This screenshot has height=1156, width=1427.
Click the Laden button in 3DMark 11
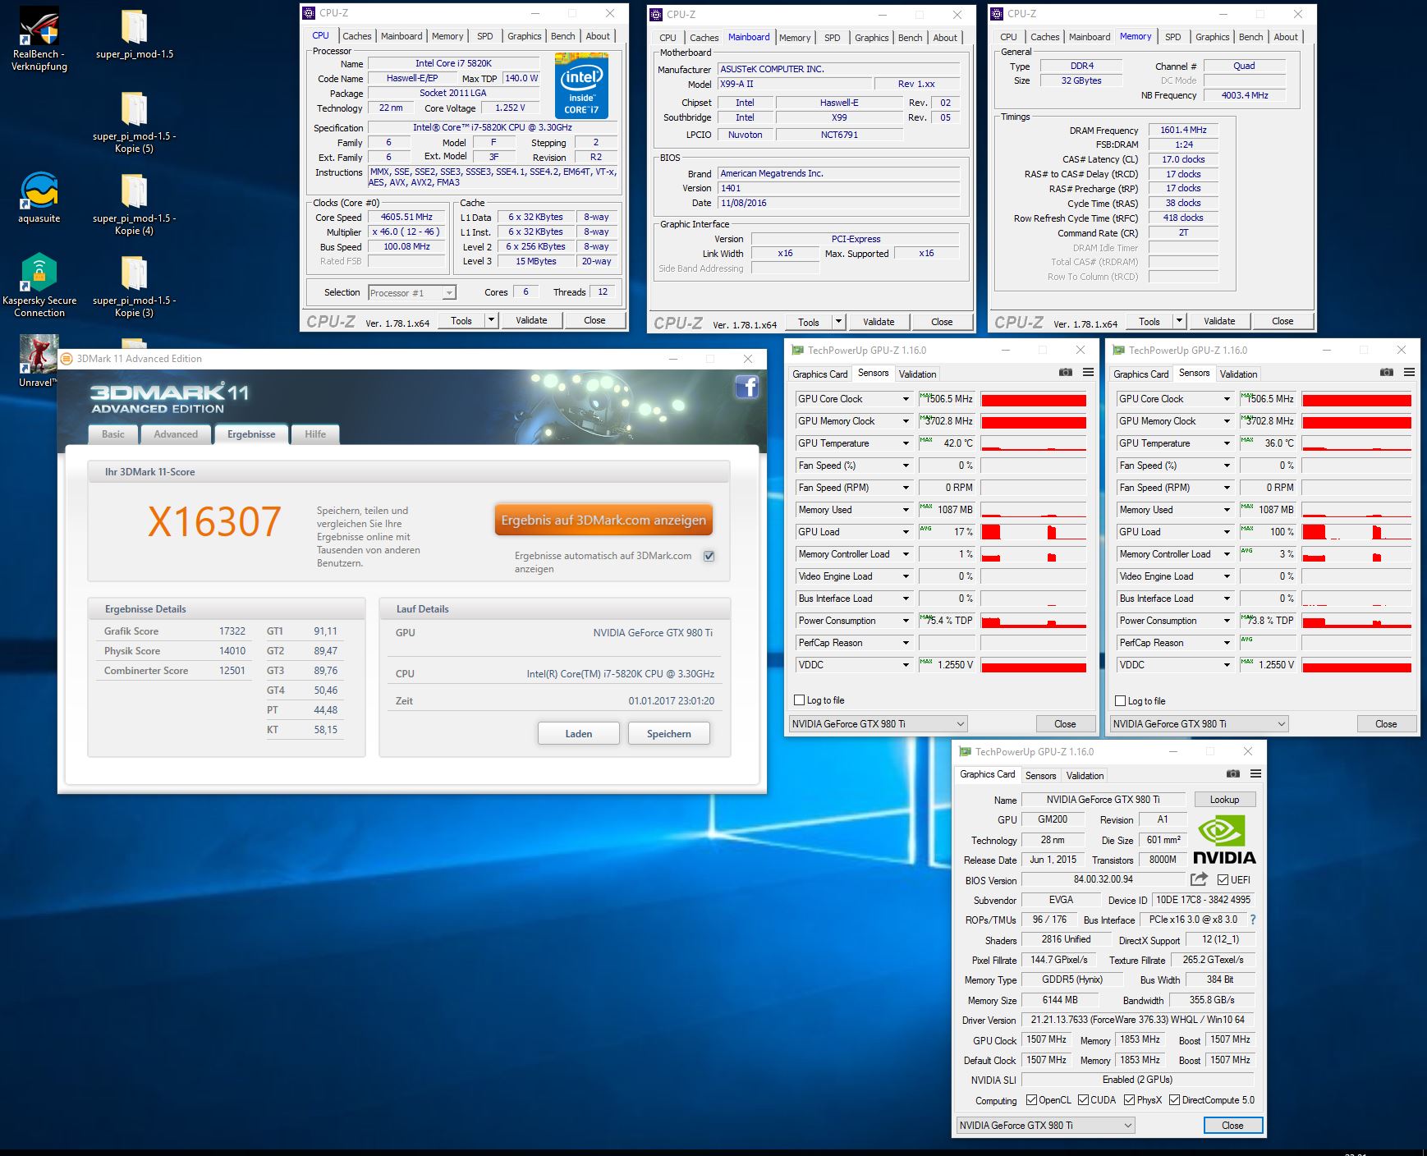point(579,733)
